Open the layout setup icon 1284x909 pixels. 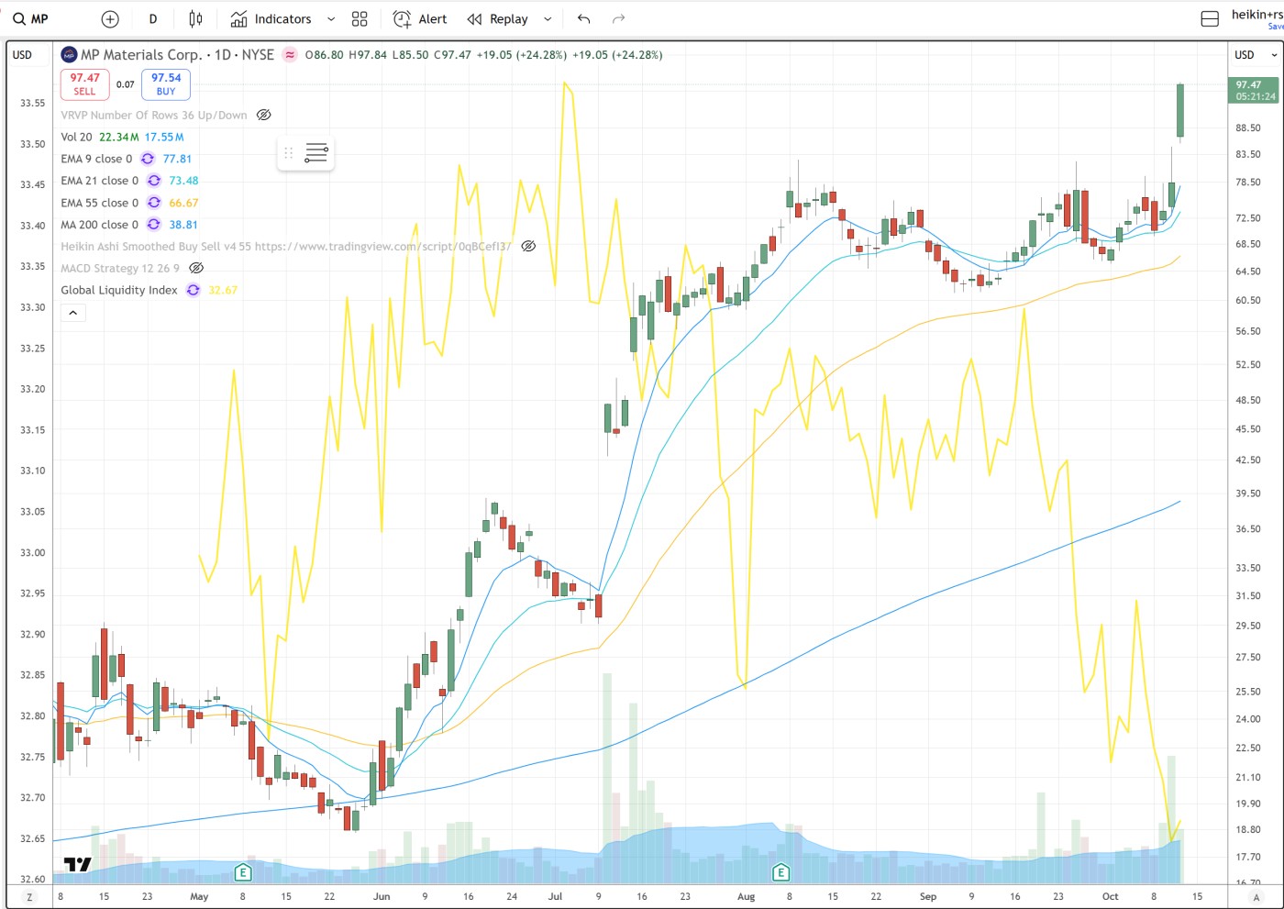point(1210,19)
